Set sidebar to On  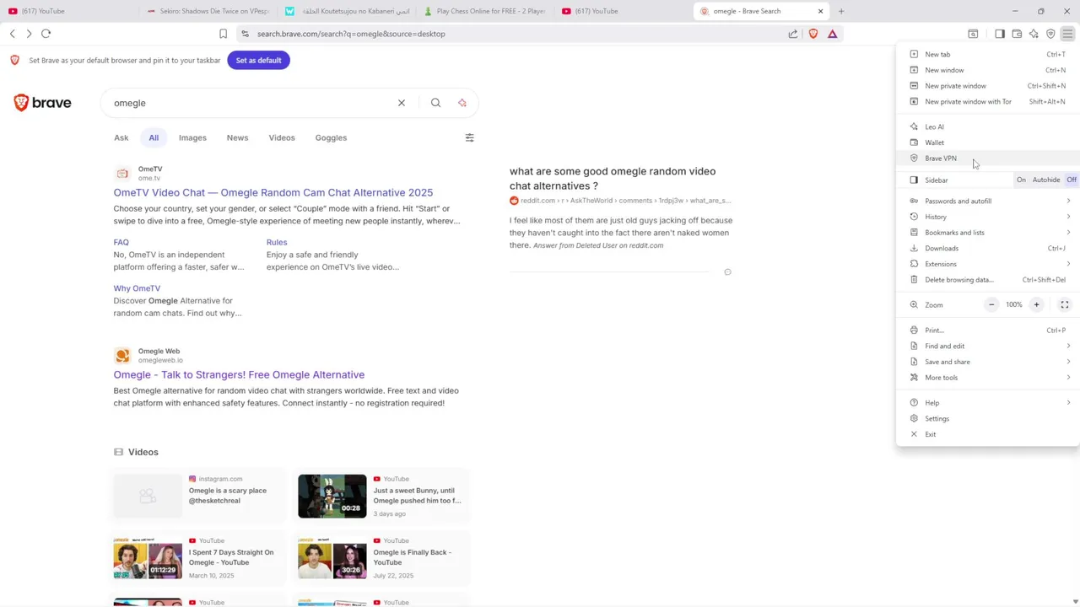tap(1021, 180)
